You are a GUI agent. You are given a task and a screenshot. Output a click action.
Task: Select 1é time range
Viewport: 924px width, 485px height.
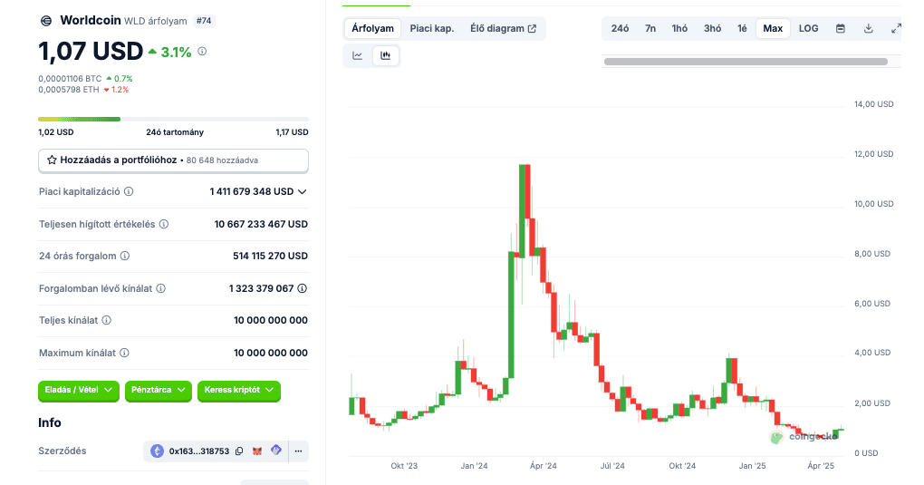(742, 28)
